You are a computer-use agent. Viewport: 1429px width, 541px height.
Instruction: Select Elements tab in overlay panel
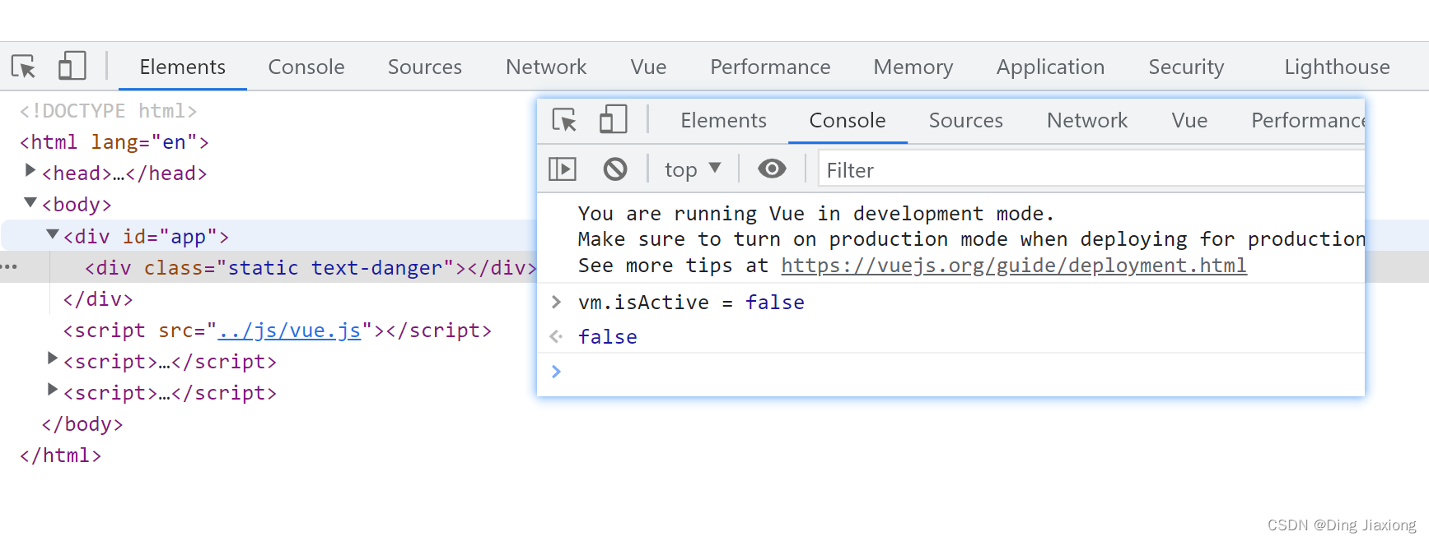tap(723, 120)
